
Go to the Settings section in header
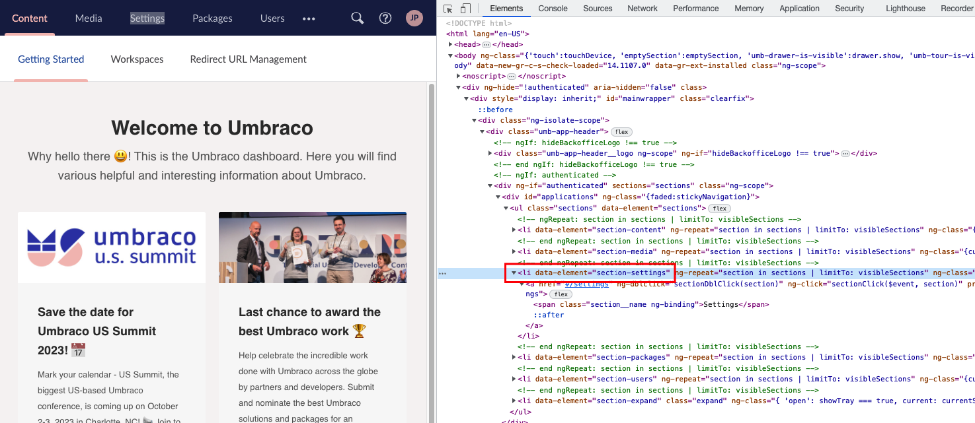tap(147, 18)
